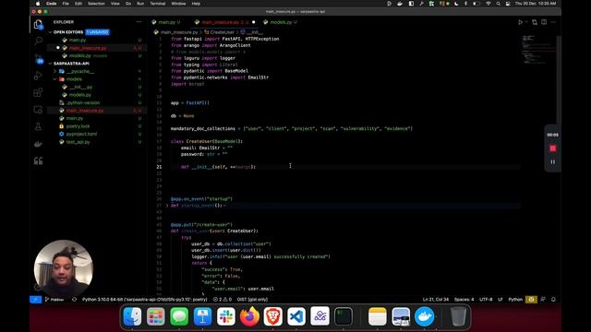Image resolution: width=591 pixels, height=332 pixels.
Task: Open the Extensions view
Action: point(38,92)
